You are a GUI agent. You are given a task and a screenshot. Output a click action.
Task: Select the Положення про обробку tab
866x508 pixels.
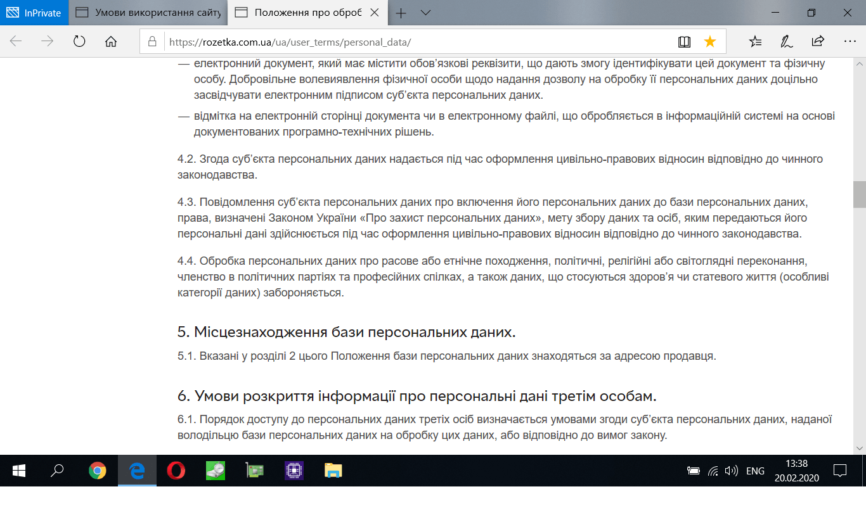click(298, 13)
